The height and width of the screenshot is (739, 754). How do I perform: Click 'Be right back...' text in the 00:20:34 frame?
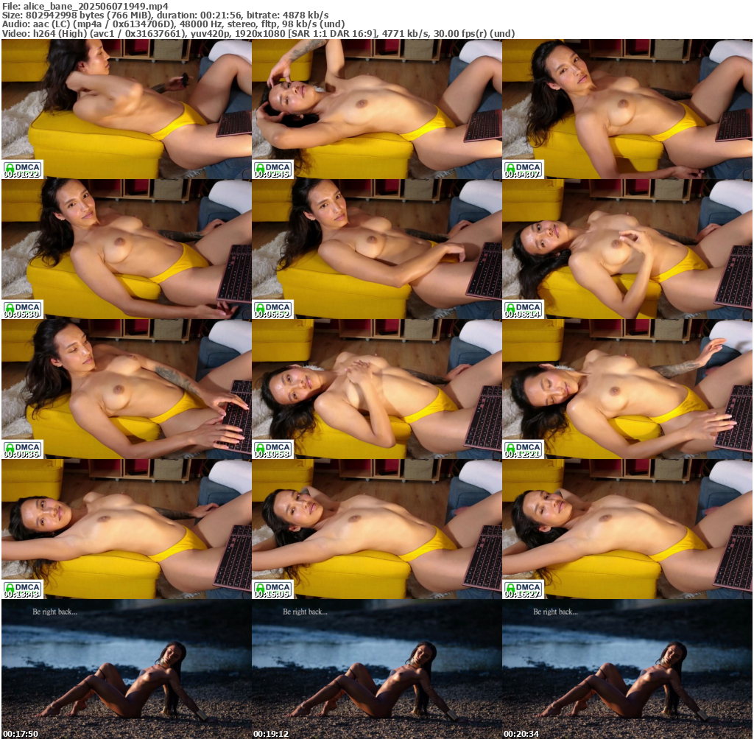tap(555, 612)
